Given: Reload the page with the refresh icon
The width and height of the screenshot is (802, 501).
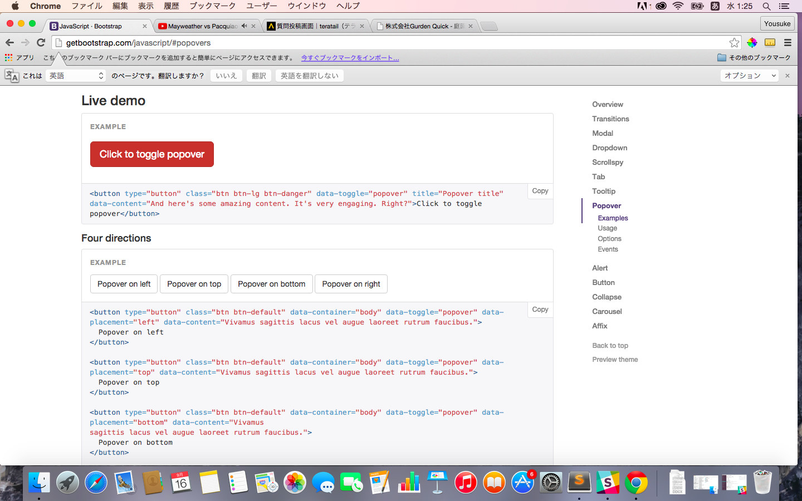Looking at the screenshot, I should coord(41,42).
